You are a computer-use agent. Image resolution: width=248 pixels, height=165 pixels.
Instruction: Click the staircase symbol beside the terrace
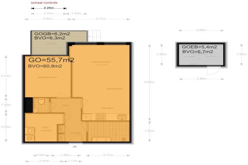click(x=95, y=37)
